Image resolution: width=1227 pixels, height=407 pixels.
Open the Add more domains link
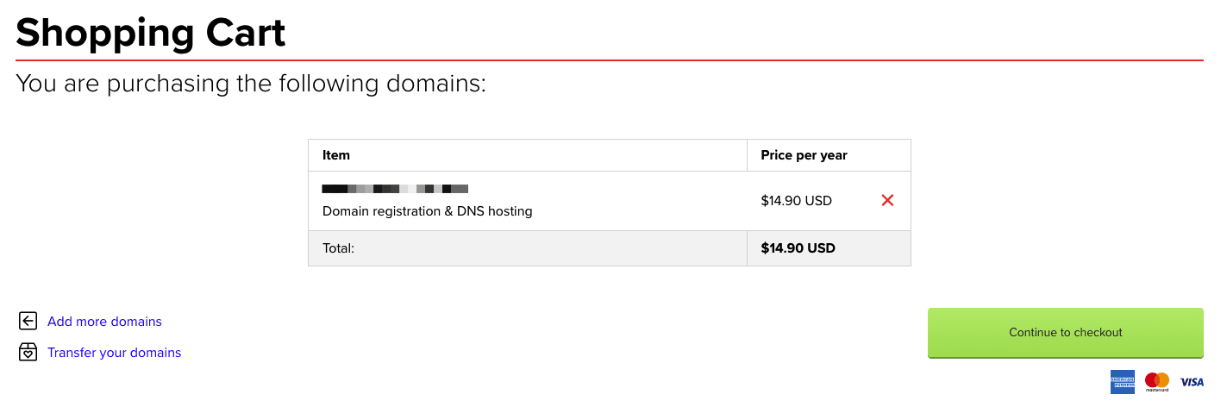coord(104,322)
